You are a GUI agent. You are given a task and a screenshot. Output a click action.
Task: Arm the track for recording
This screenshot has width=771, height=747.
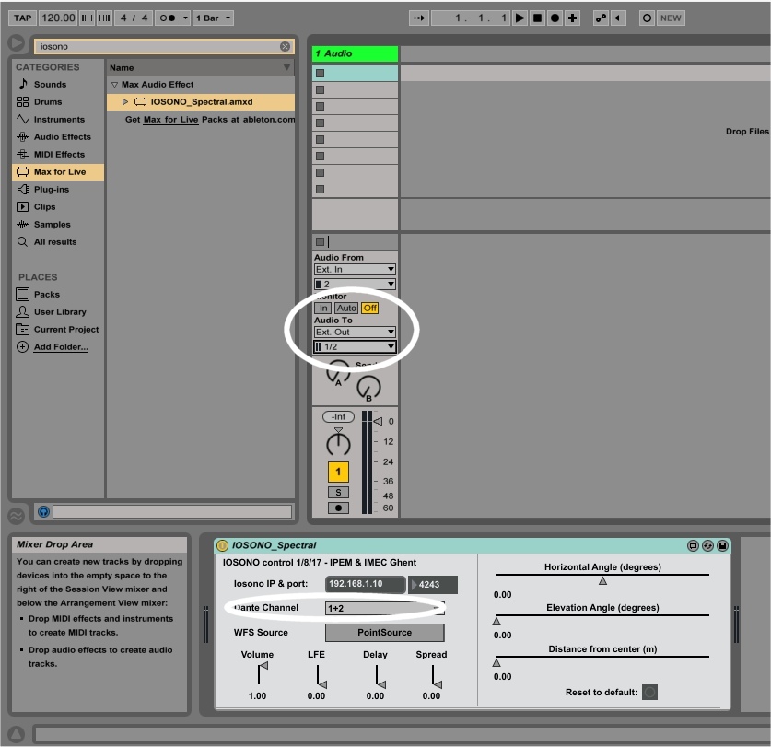click(338, 508)
